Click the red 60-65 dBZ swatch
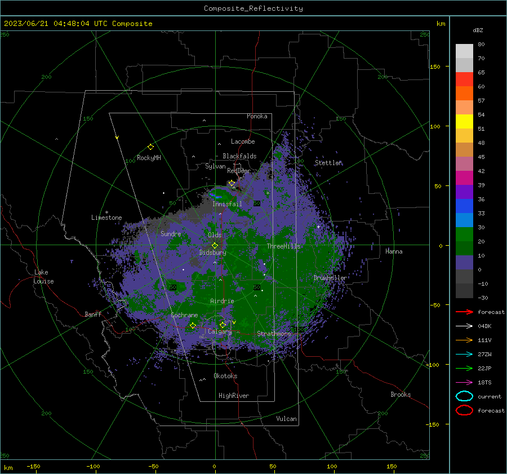 [464, 79]
